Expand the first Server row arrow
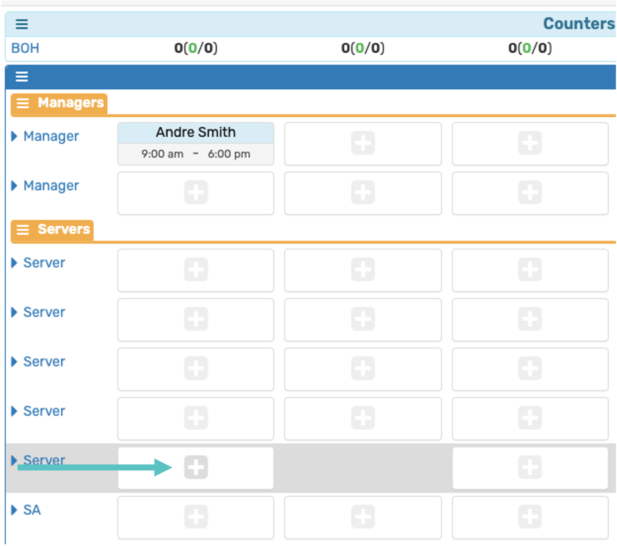The image size is (617, 546). 14,263
